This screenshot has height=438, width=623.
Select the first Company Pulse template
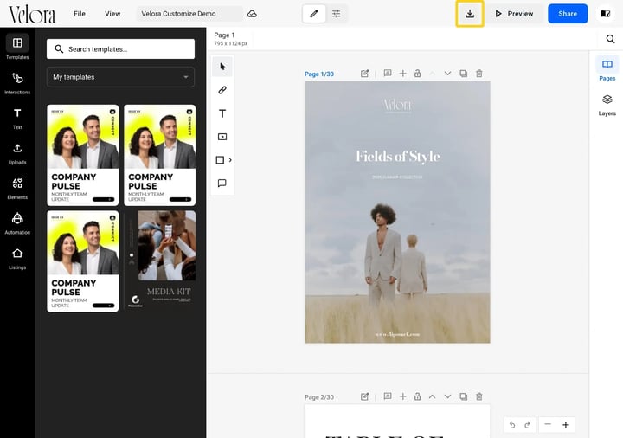[83, 156]
